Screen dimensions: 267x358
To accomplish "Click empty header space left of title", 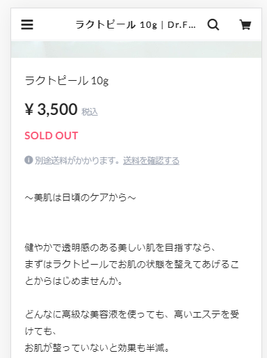I will click(54, 24).
